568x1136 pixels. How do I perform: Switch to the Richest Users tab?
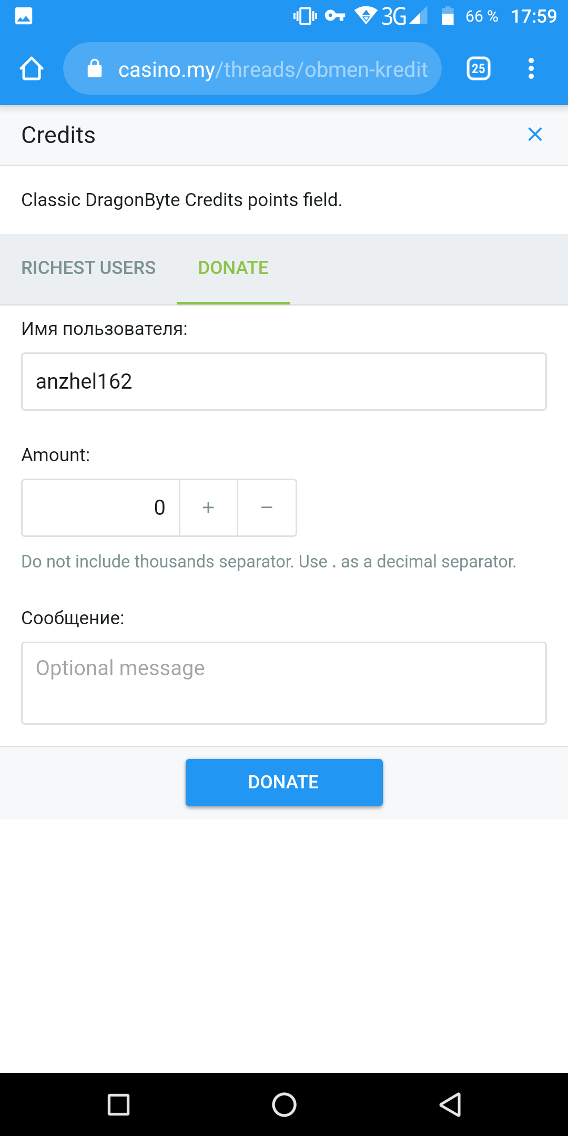[88, 268]
